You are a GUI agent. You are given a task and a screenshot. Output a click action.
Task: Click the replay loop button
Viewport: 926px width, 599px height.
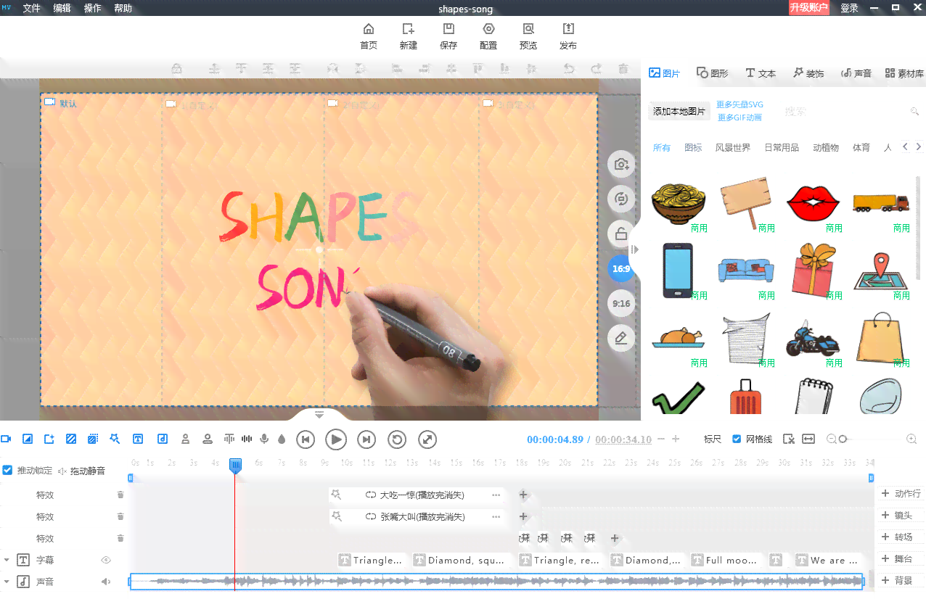click(x=397, y=439)
